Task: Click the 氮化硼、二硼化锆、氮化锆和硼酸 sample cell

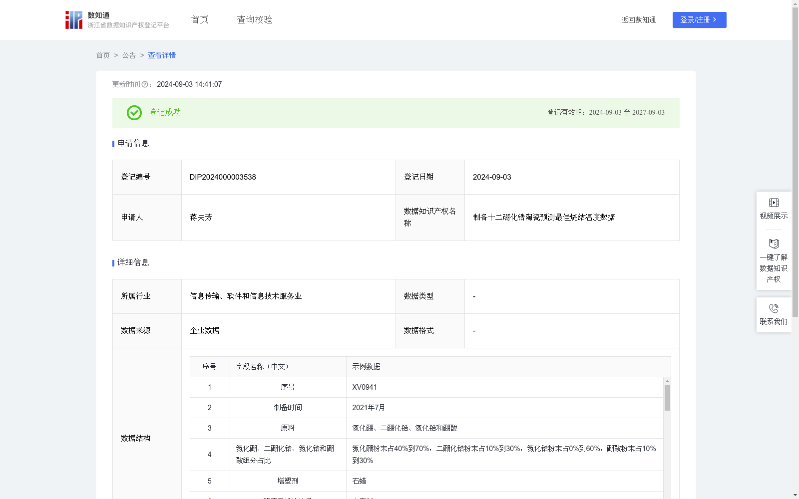Action: pos(505,428)
